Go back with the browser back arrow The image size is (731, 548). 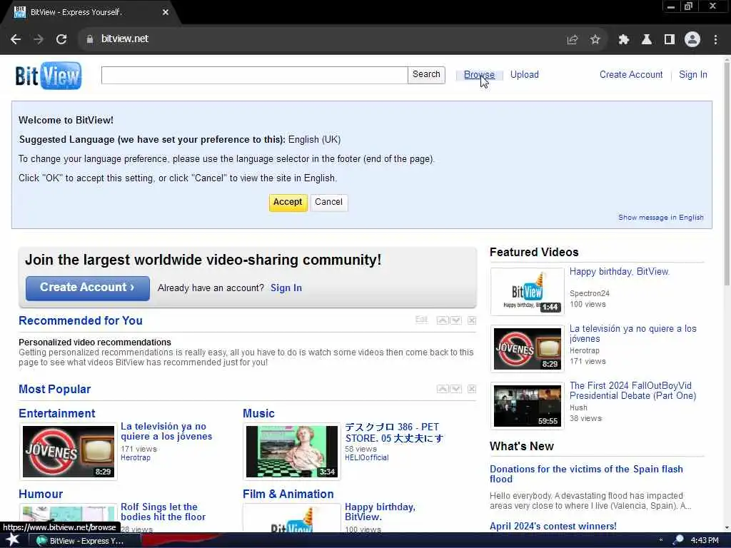click(x=16, y=39)
